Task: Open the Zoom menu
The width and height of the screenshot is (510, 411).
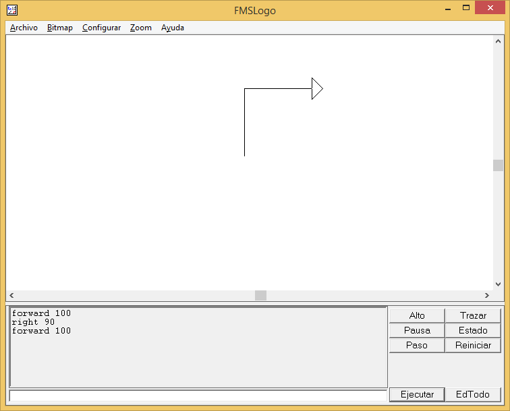Action: coord(141,28)
